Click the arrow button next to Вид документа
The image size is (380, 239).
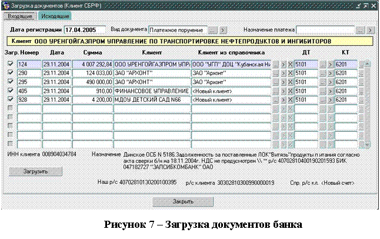point(223,31)
